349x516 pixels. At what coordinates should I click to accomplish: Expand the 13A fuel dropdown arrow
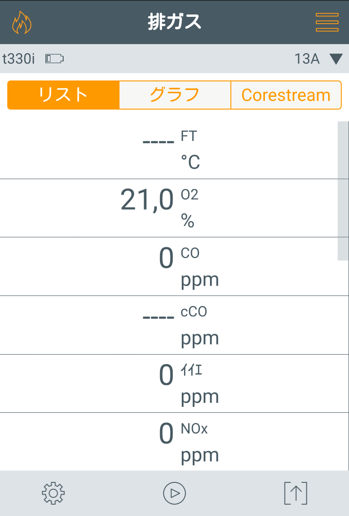coord(336,59)
